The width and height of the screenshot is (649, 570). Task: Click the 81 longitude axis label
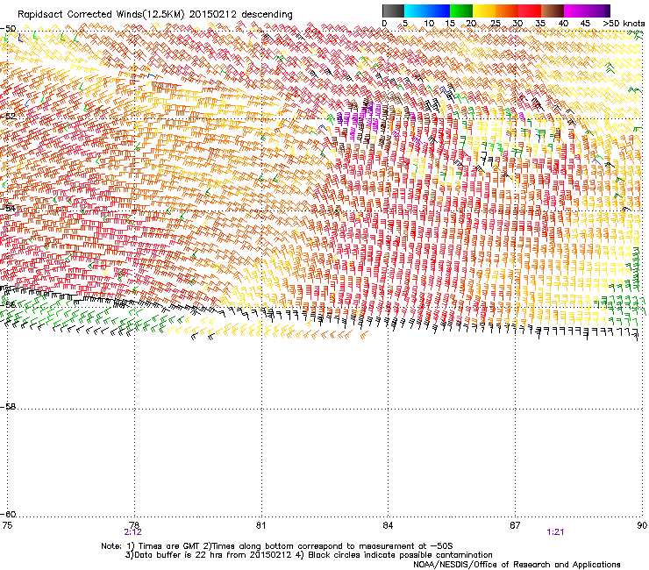tap(261, 525)
